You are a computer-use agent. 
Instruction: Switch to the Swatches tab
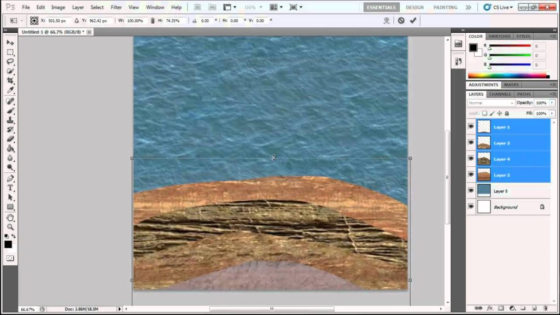tap(499, 36)
